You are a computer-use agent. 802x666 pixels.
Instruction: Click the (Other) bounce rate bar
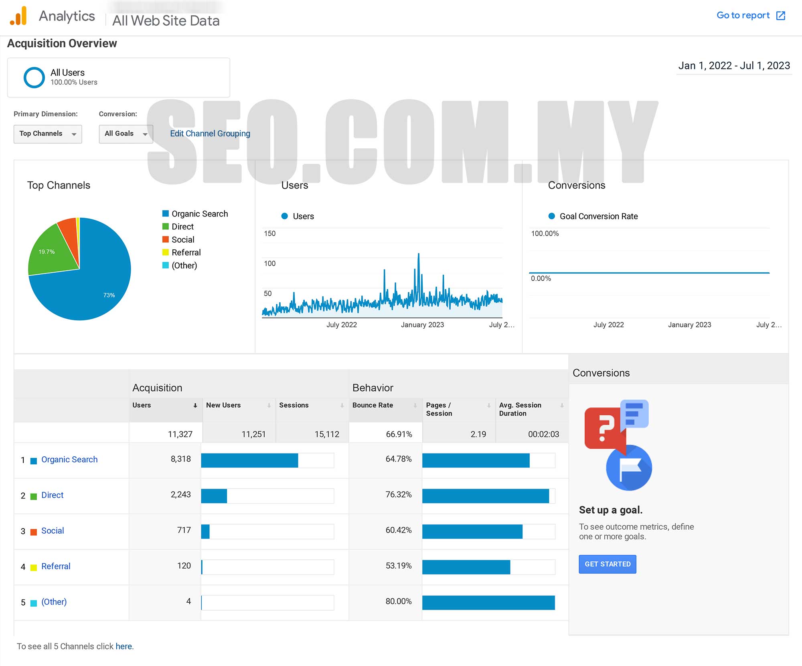click(x=488, y=603)
